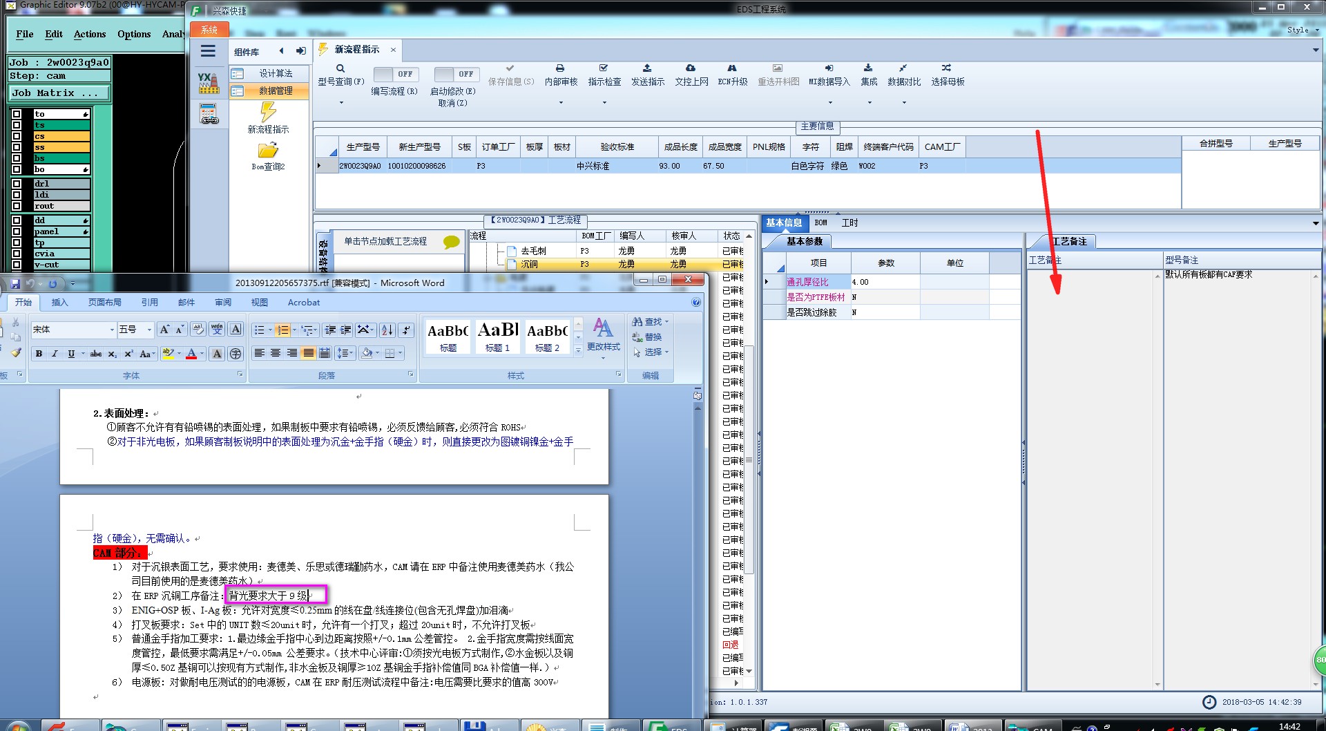
Task: Click the 系统 button in EDS
Action: point(209,30)
